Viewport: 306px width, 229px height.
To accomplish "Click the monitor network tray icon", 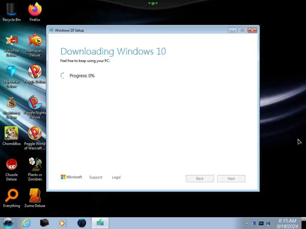I will [x=261, y=223].
